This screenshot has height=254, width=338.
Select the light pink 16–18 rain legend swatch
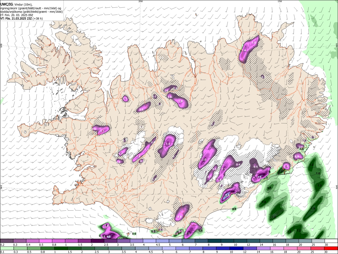pyautogui.click(x=277, y=248)
